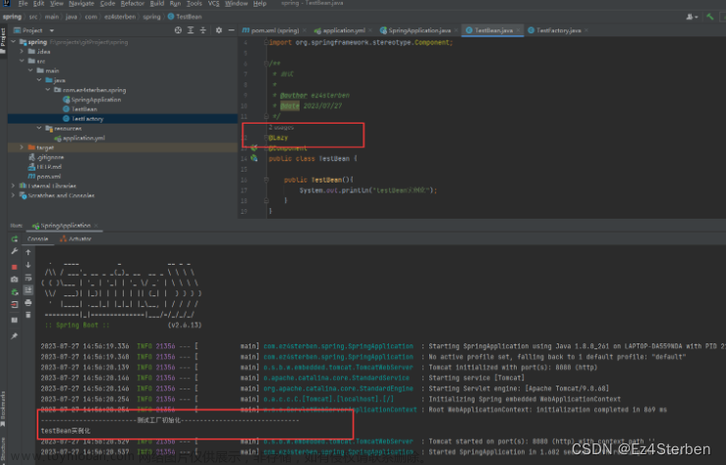Open the restore layout icon in Run panel
This screenshot has width=726, height=465.
point(15,320)
